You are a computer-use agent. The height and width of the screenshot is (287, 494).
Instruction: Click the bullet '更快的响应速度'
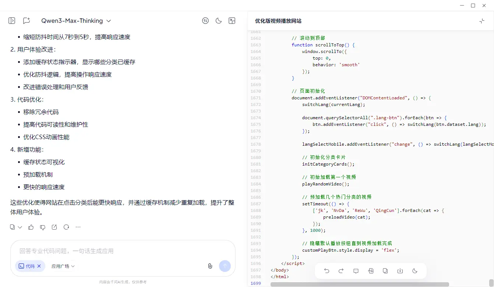pyautogui.click(x=44, y=187)
